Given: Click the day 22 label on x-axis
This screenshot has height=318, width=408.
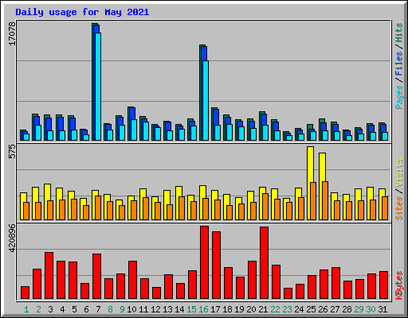Looking at the screenshot, I should (x=275, y=309).
